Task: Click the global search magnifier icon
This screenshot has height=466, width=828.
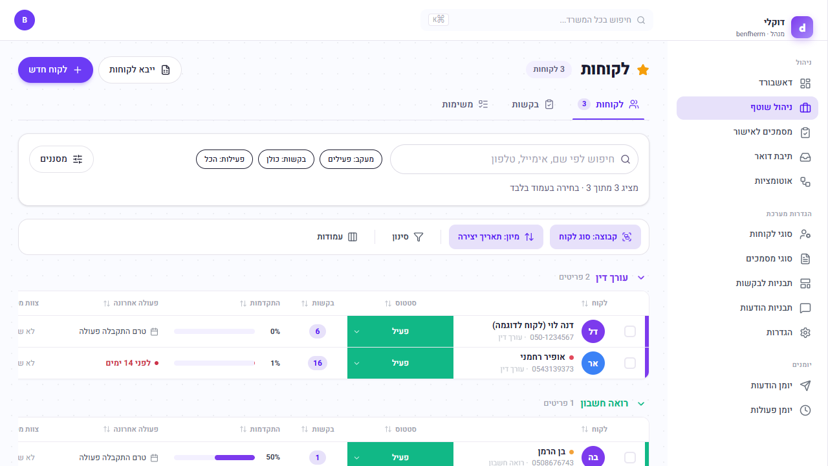Action: click(x=641, y=20)
